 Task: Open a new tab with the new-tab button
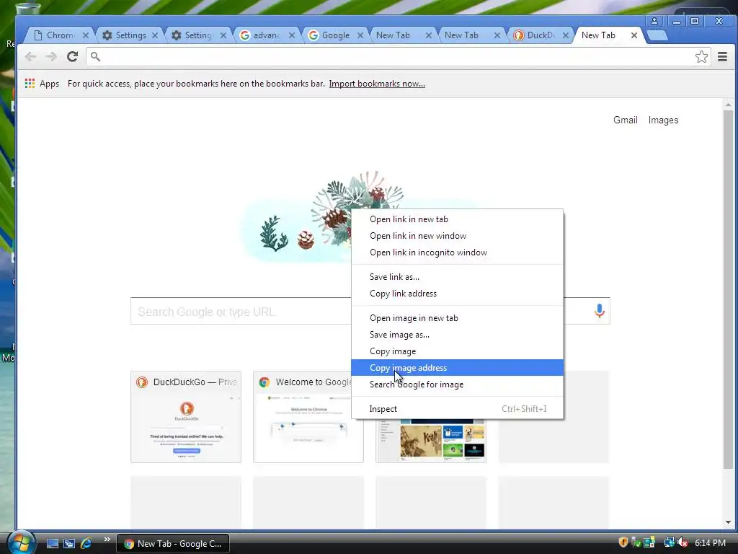click(x=657, y=36)
